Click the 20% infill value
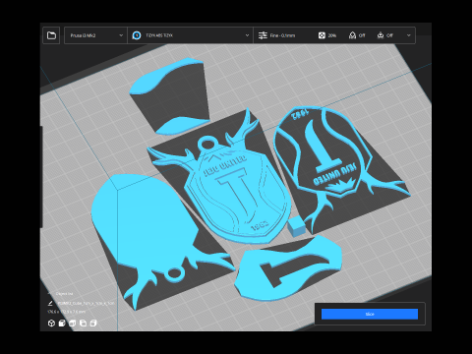472x354 pixels. click(332, 35)
